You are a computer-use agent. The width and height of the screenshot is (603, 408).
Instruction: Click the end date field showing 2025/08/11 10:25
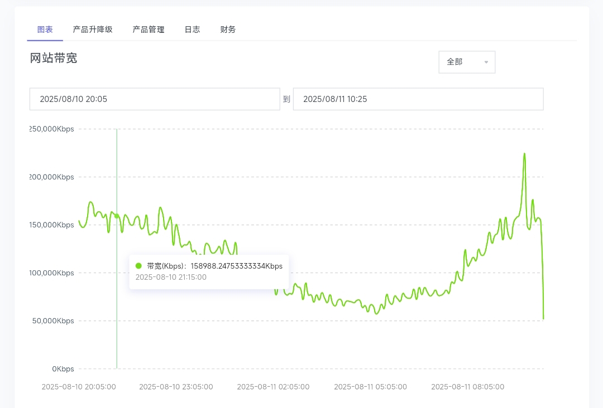coord(418,99)
